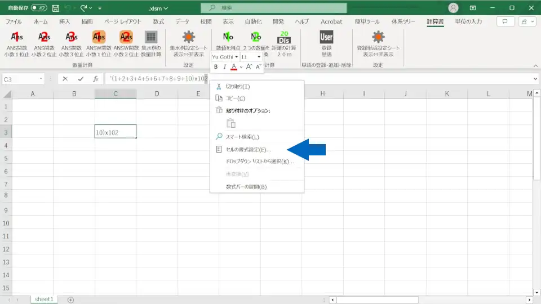The height and width of the screenshot is (304, 541).
Task: Open the Share button dropdown
Action: click(527, 21)
